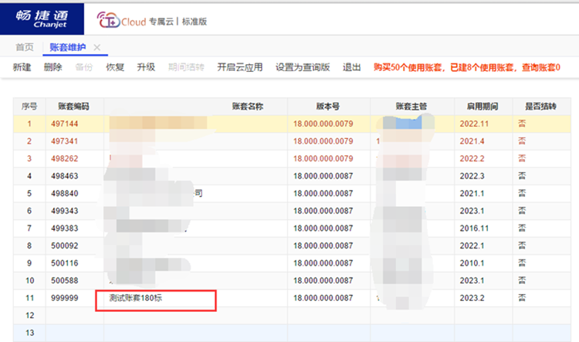Click start period 2022.11

tap(474, 124)
